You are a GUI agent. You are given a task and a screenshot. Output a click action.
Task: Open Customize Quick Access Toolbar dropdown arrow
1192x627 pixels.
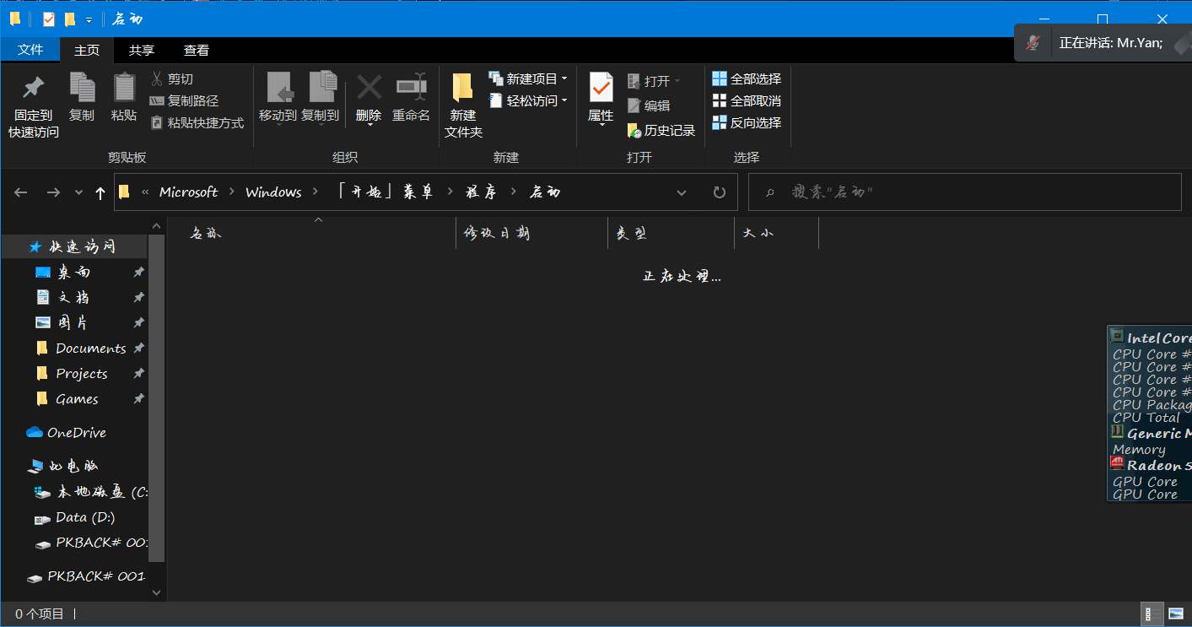(x=89, y=19)
